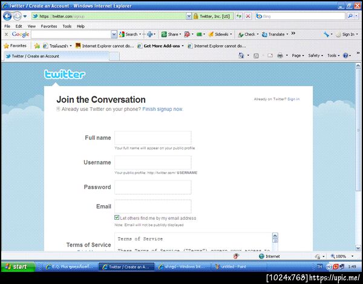
Task: Click Sign In on the Google toolbar
Action: 345,35
